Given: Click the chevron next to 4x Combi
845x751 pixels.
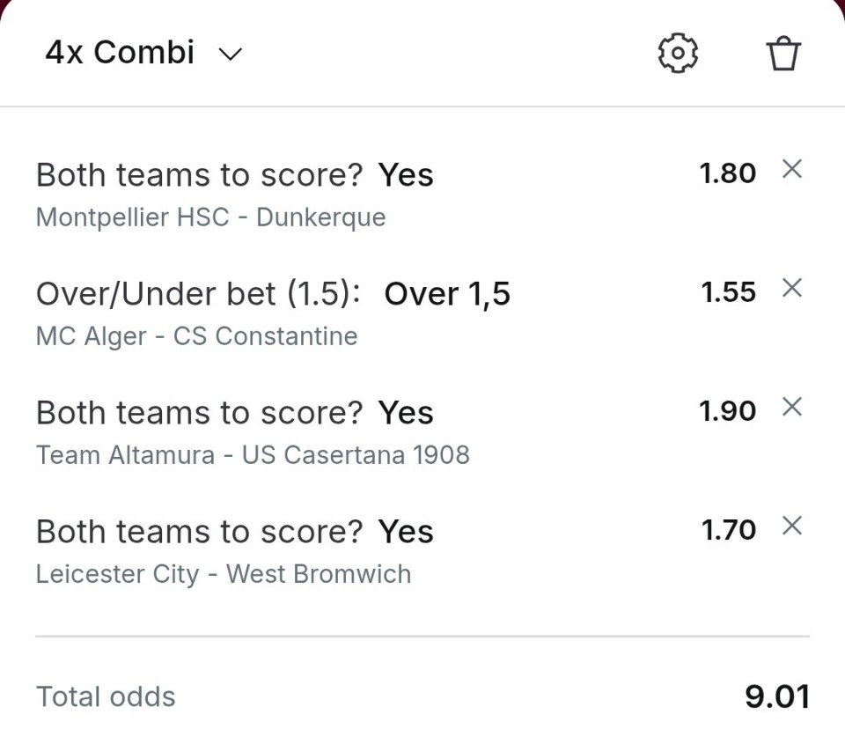Looking at the screenshot, I should click(x=230, y=55).
